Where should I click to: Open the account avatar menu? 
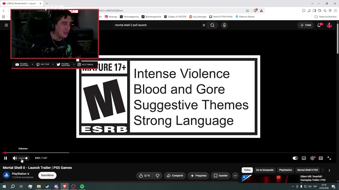coord(329,25)
